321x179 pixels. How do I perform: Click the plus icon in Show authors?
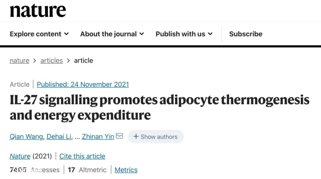click(x=136, y=136)
